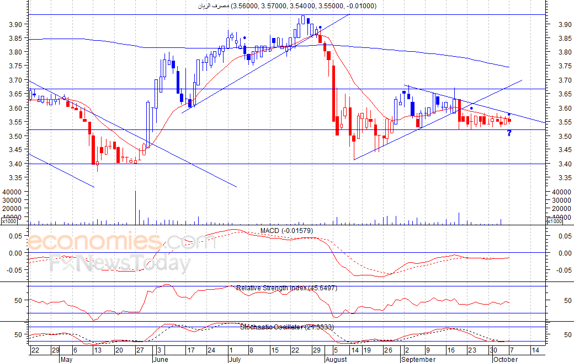
Task: Click the chart title with values 3.56000, 3.57000
Action: click(287, 6)
